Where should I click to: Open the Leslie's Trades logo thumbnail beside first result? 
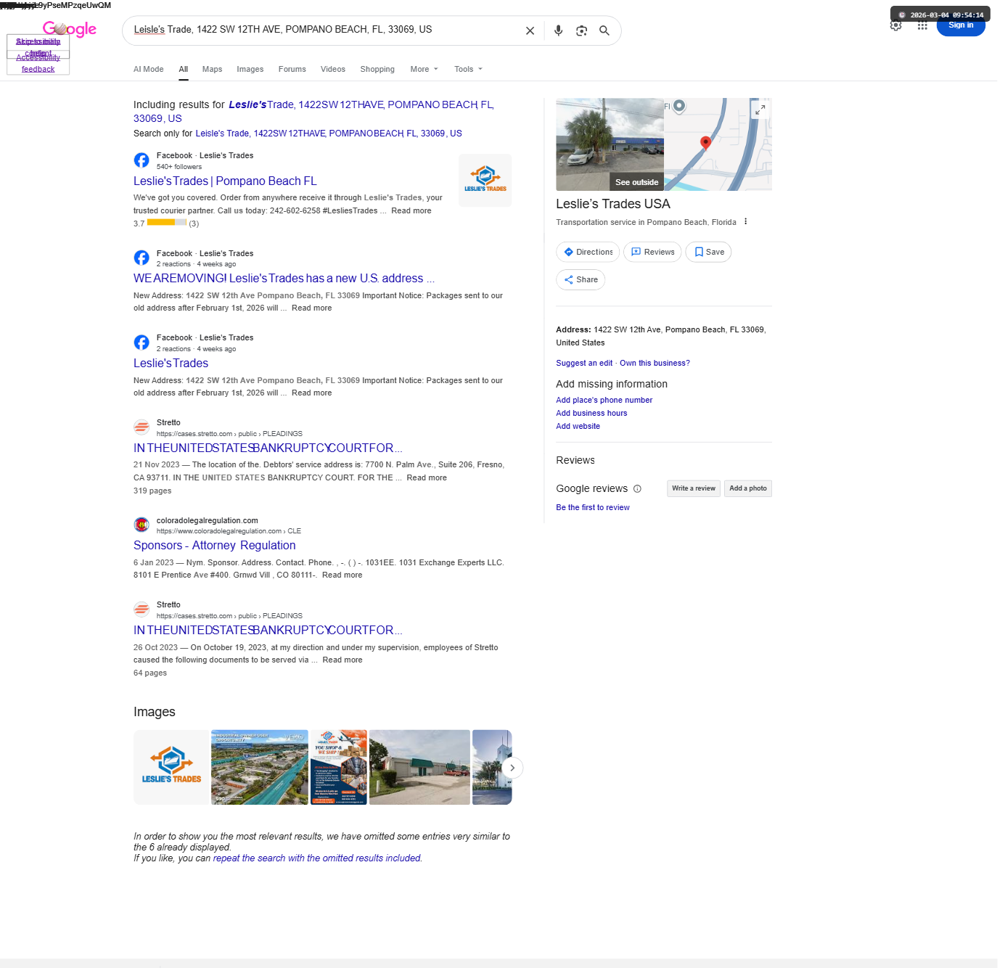[485, 180]
